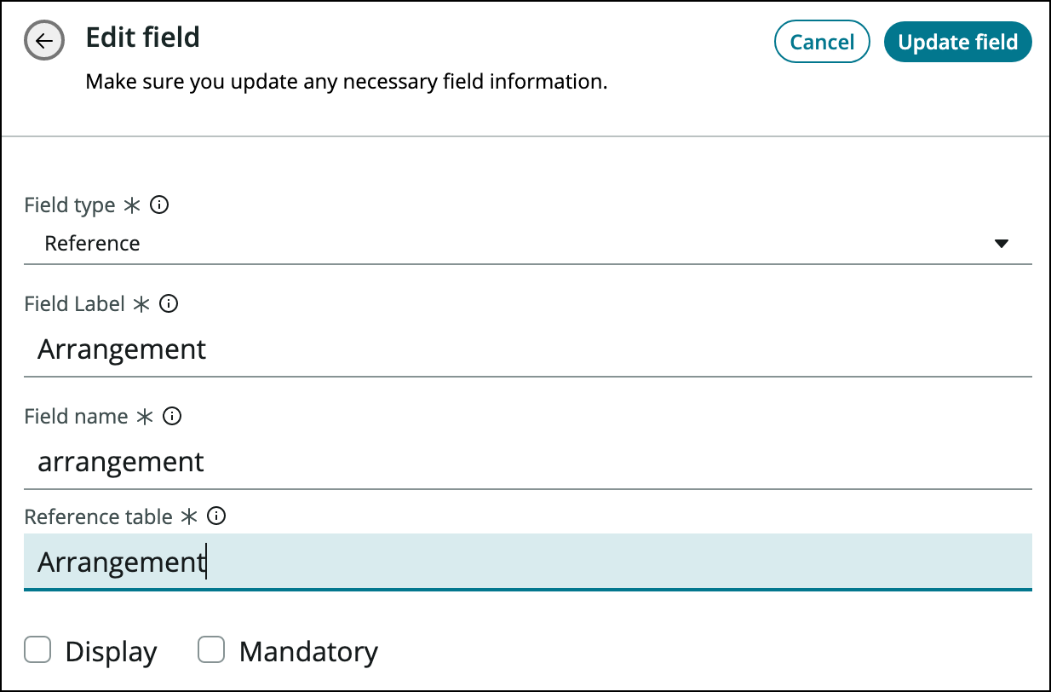Expand the Field type dropdown arrow

pos(1002,244)
